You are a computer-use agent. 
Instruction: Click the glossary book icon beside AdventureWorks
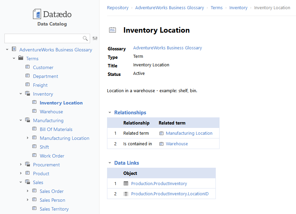(14, 49)
